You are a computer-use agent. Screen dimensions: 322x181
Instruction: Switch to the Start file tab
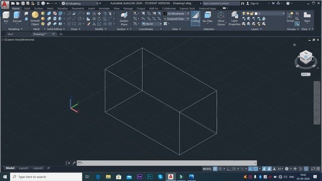10,34
